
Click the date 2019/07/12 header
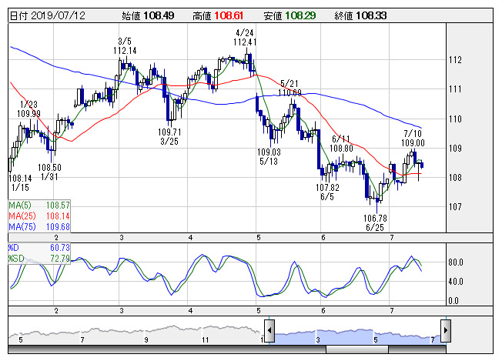pos(48,15)
